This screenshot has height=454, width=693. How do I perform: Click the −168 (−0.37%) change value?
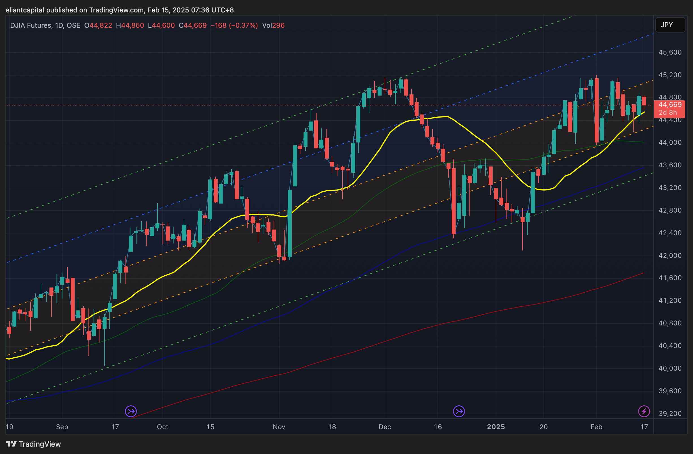coord(234,25)
